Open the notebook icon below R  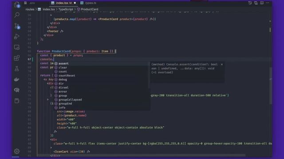(17, 101)
